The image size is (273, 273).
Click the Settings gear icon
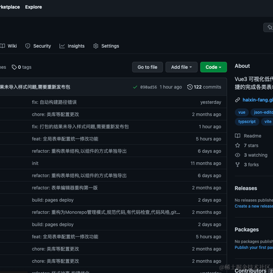click(96, 46)
